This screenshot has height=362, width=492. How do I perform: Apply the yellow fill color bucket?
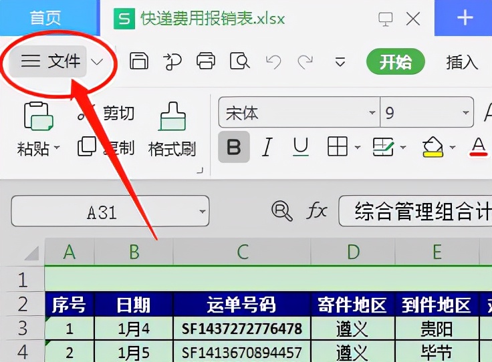(x=433, y=147)
